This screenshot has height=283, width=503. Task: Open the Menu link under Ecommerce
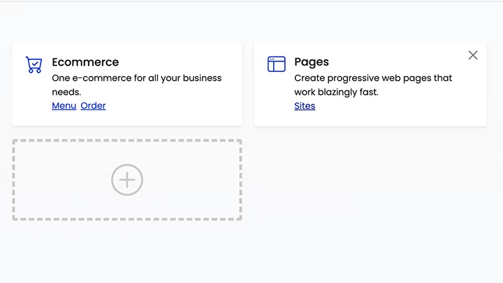click(64, 106)
